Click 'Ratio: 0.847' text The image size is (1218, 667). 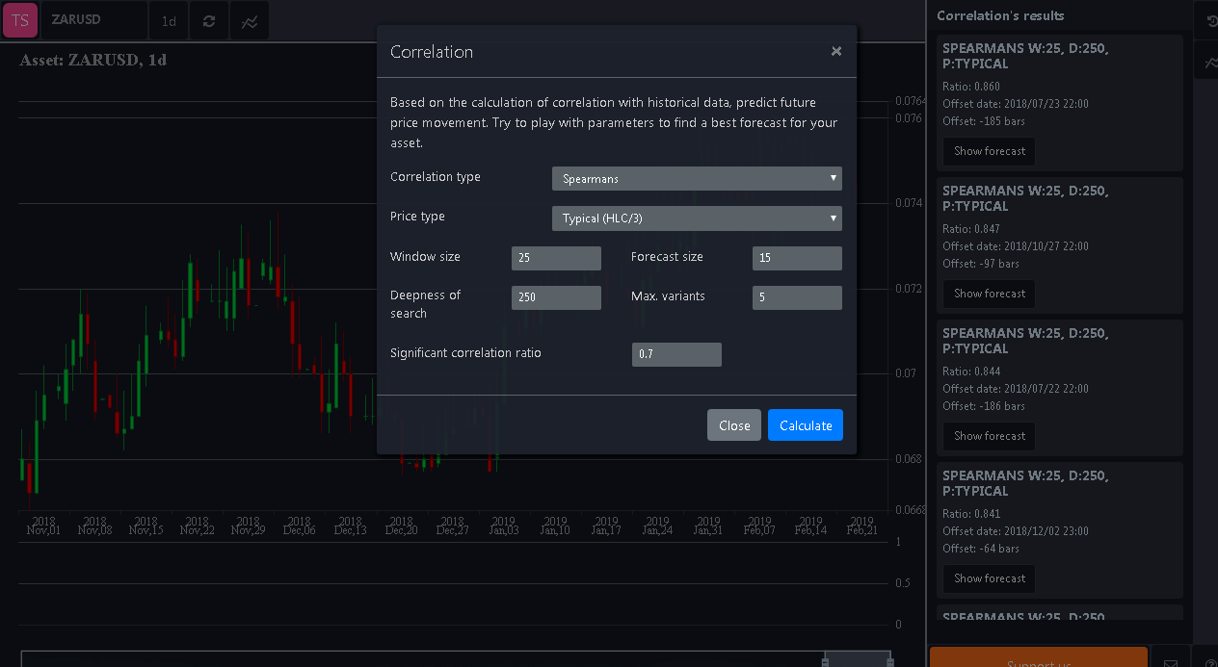(x=971, y=229)
